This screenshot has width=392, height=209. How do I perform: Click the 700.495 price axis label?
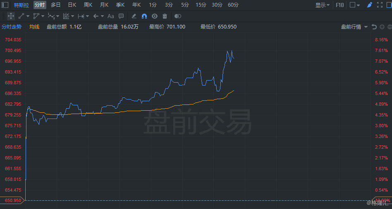tap(13, 50)
